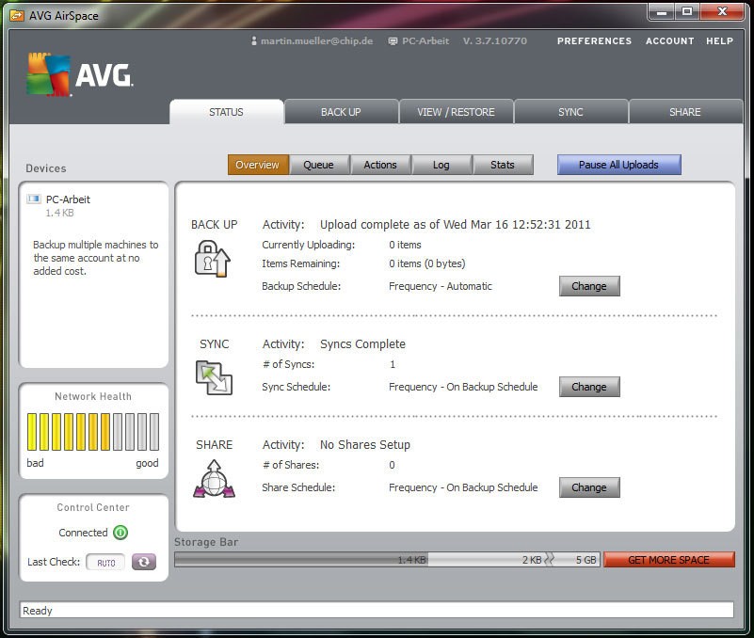Screen dimensions: 754x638
Task: Select the Stats sub-tab
Action: [x=503, y=165]
